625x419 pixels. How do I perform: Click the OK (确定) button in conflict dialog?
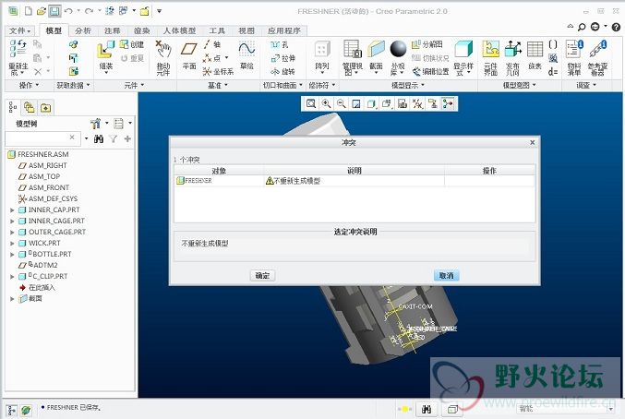click(263, 276)
